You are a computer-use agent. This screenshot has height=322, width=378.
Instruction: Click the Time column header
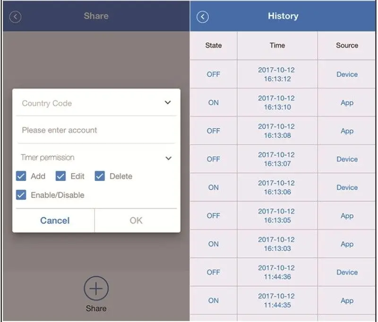coord(277,45)
